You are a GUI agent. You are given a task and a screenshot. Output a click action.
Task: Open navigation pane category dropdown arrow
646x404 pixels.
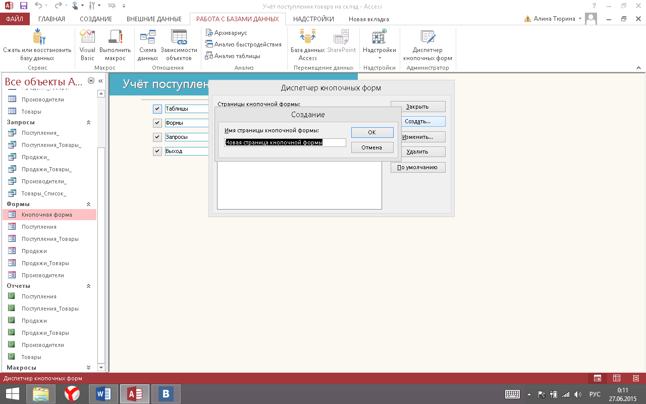pos(91,81)
